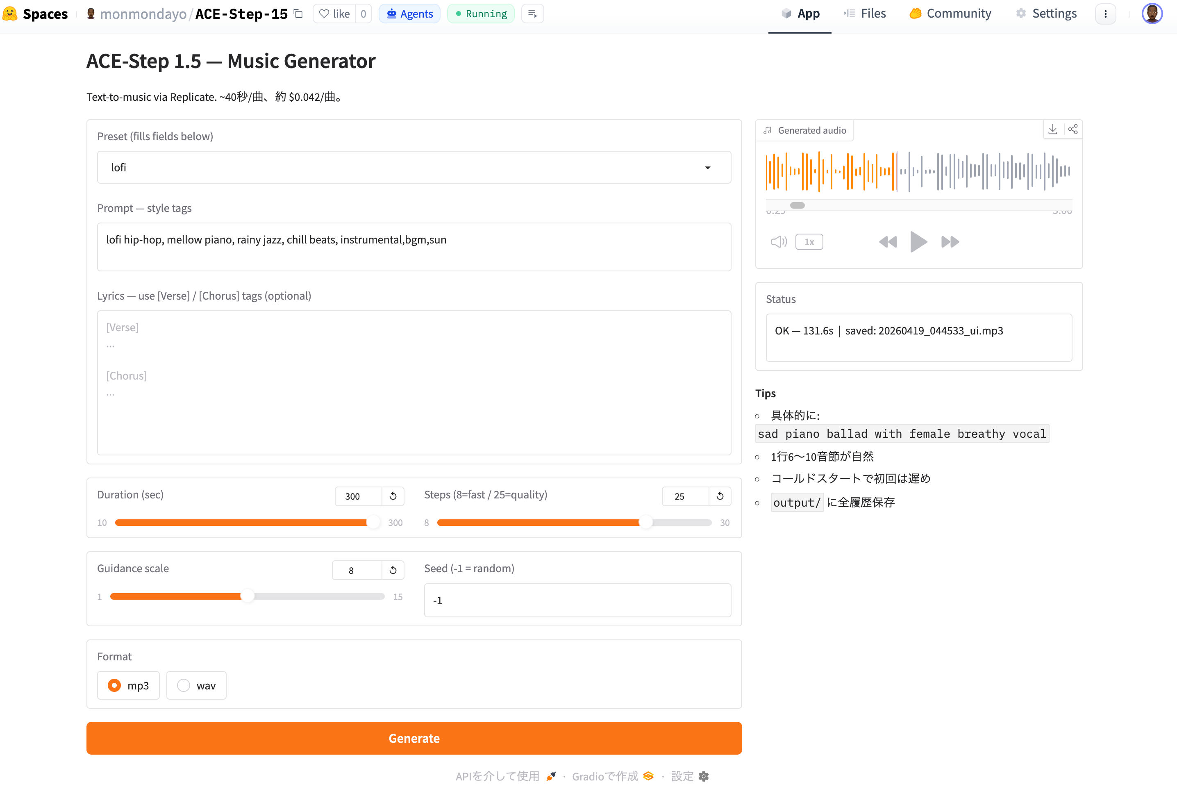Reset the Duration value
Image resolution: width=1177 pixels, height=787 pixels.
(x=393, y=496)
